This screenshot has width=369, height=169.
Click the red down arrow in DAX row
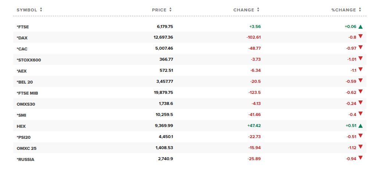pos(360,36)
